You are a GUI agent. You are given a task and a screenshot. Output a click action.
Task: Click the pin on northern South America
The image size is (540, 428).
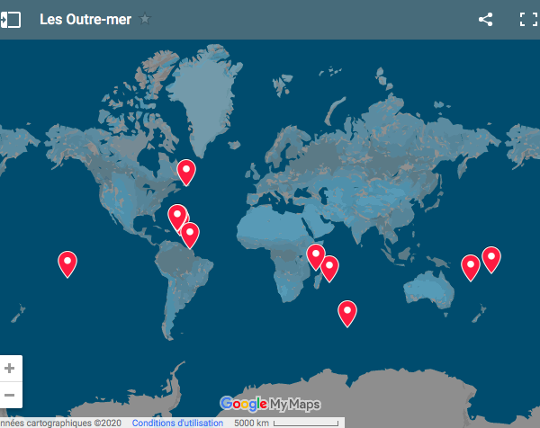(x=190, y=234)
